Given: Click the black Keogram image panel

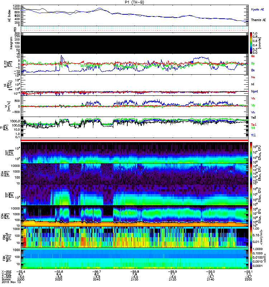Looking at the screenshot, I should [134, 44].
